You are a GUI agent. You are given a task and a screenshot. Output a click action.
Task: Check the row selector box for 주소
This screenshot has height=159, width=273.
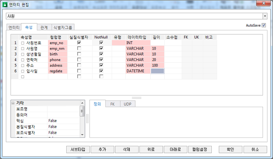pos(23,66)
